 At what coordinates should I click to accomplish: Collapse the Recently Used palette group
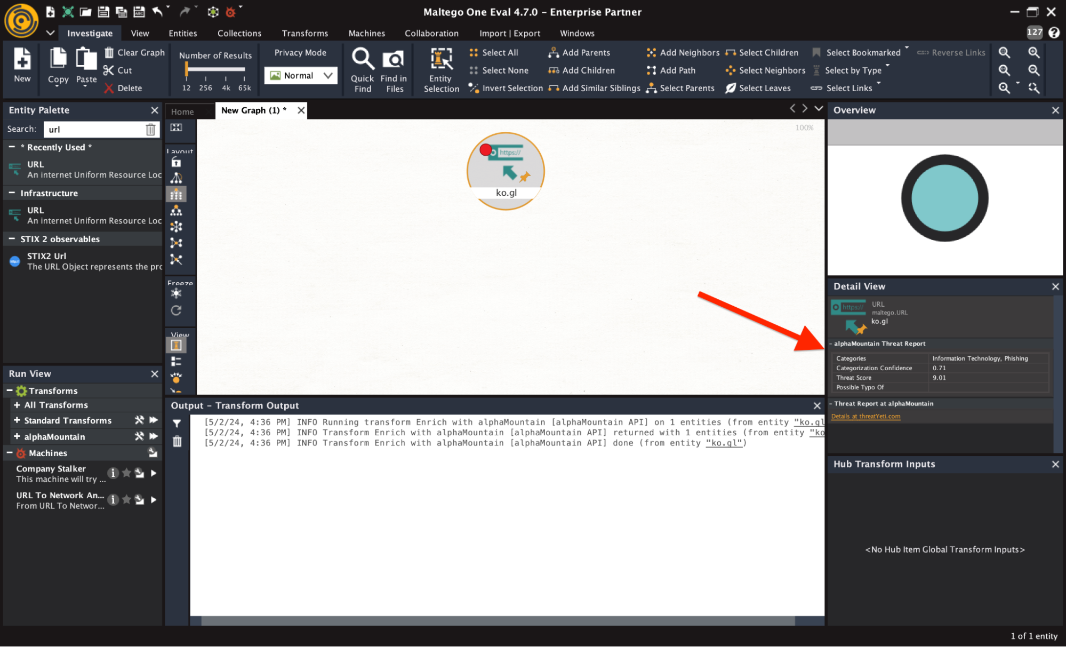point(12,147)
